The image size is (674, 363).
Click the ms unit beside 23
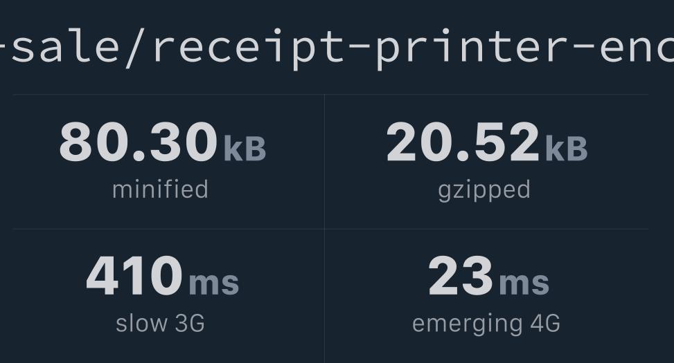[524, 283]
